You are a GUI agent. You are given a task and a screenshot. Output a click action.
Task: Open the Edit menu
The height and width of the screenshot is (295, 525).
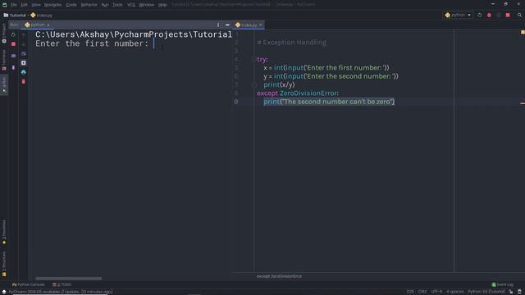point(24,5)
